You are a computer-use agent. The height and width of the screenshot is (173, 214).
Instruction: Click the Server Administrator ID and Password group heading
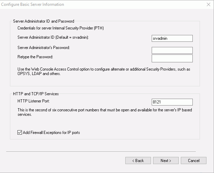click(43, 21)
